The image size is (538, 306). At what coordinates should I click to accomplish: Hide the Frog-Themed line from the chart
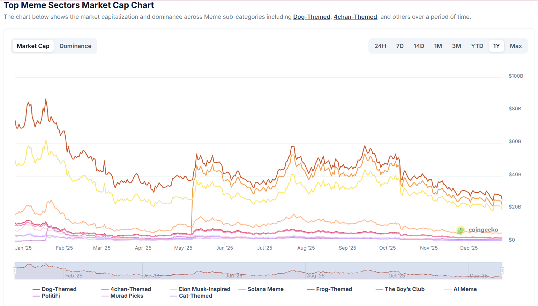[x=334, y=289]
